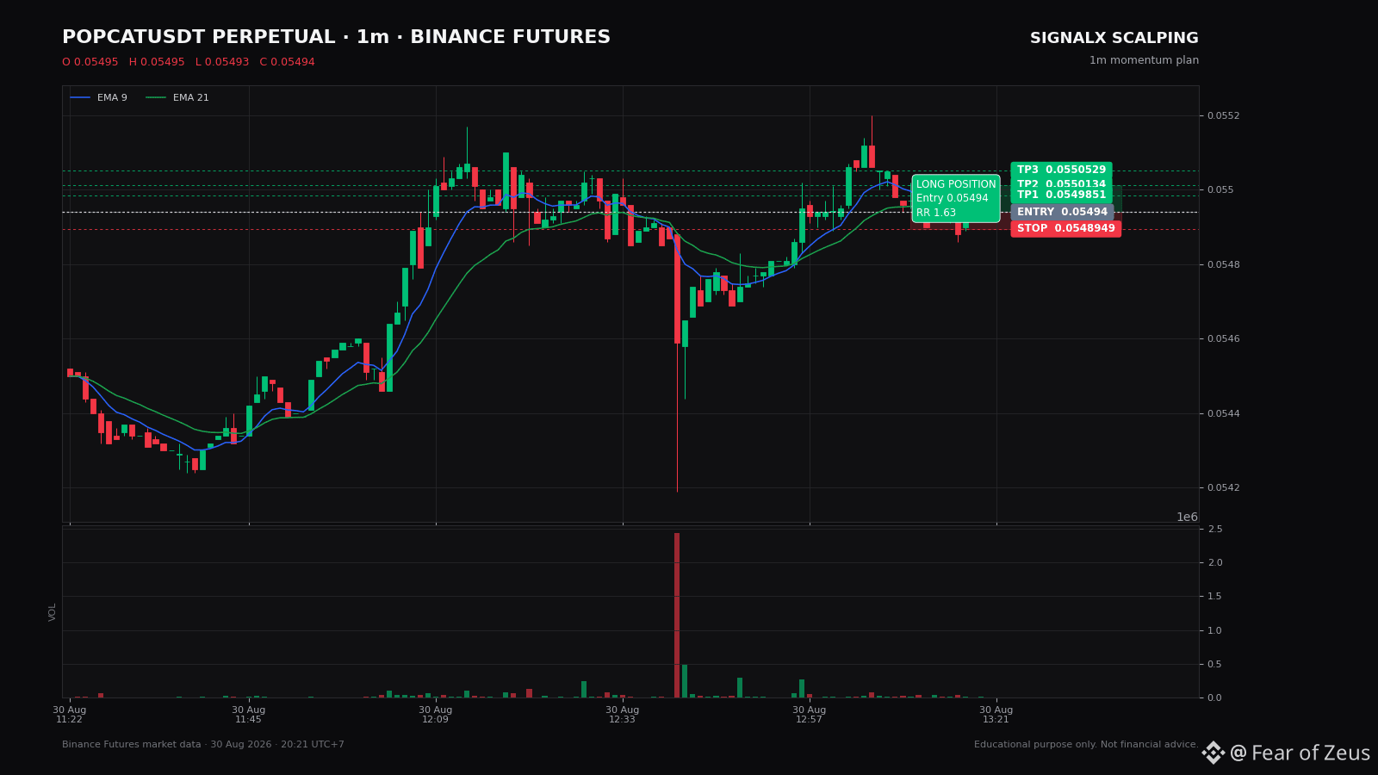
Task: Click the EMA 9 legend entry
Action: coord(99,98)
